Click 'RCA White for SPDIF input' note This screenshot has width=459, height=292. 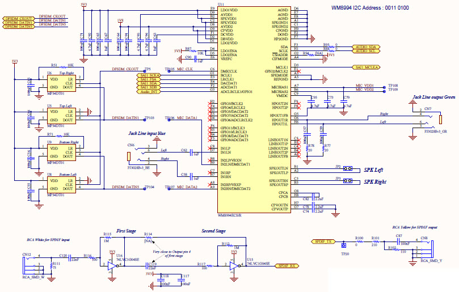(x=48, y=240)
